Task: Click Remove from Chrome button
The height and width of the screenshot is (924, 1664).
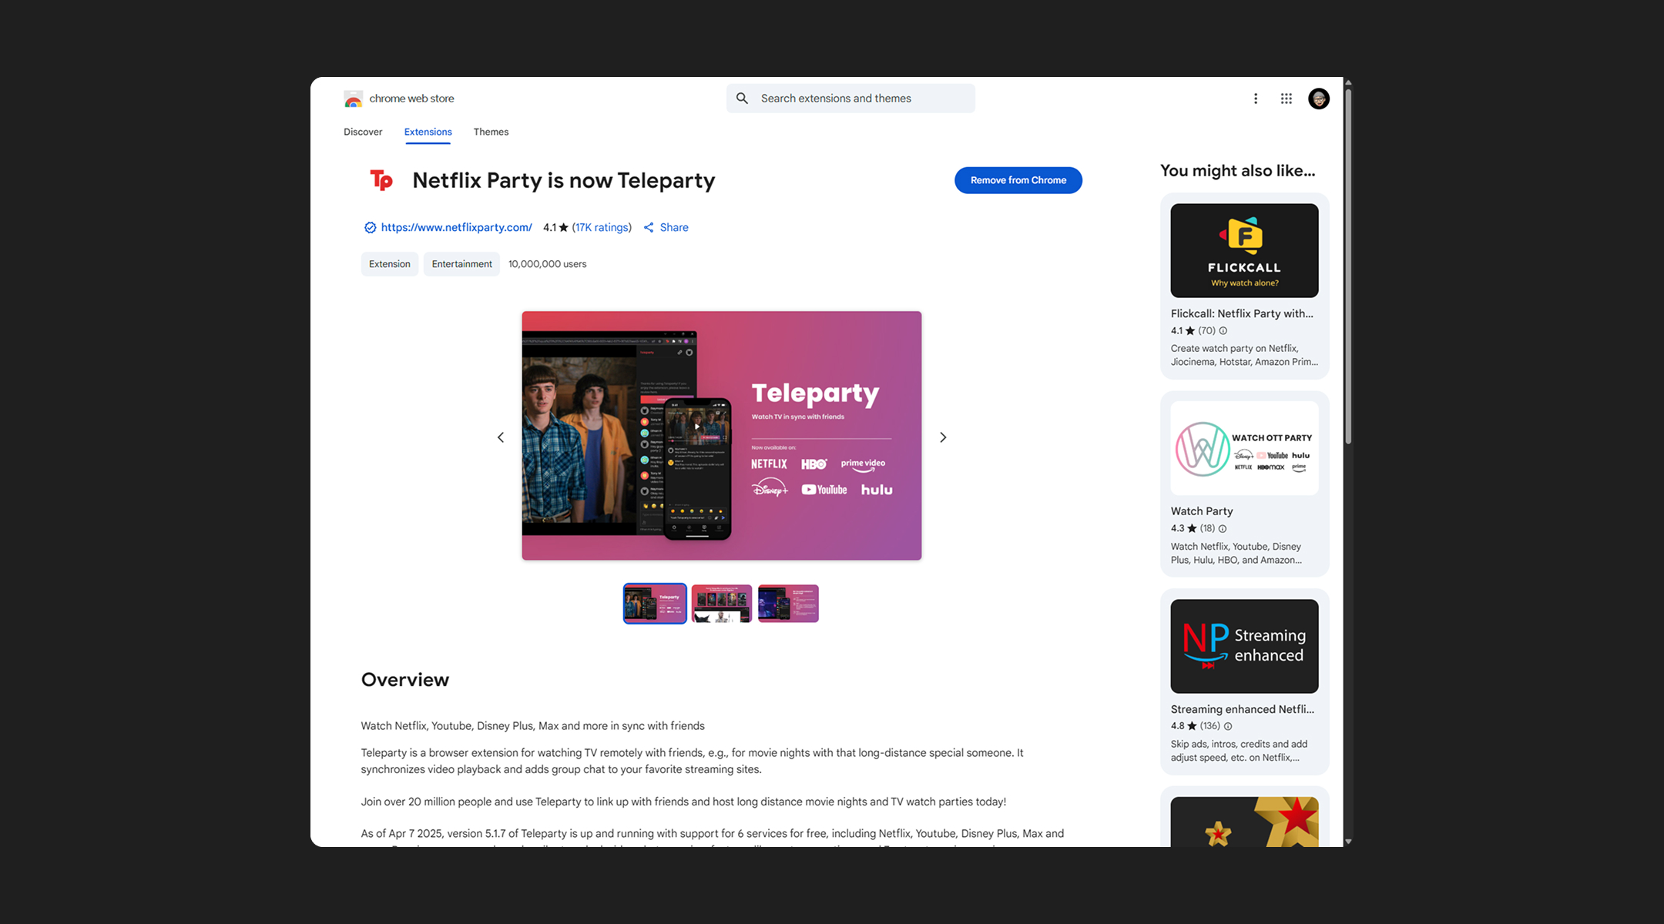Action: click(x=1018, y=180)
